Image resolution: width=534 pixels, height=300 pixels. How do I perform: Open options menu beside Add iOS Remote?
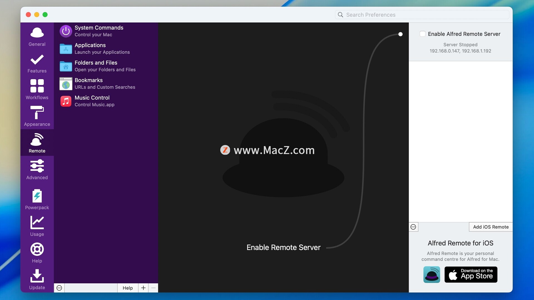click(x=413, y=227)
